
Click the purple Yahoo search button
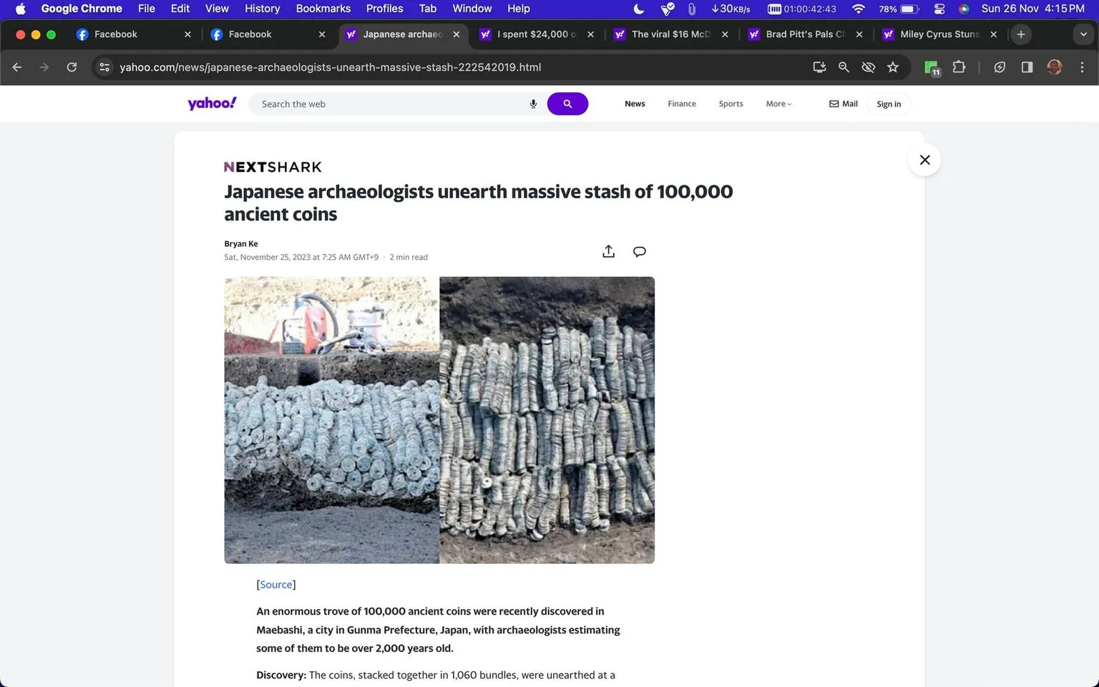pos(567,104)
